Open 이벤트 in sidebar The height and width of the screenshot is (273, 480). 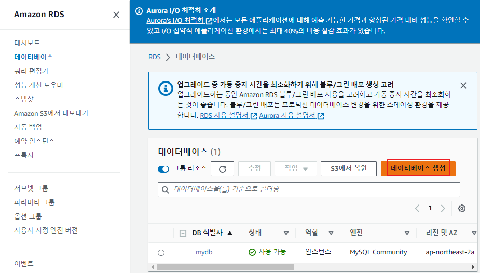coord(24,264)
